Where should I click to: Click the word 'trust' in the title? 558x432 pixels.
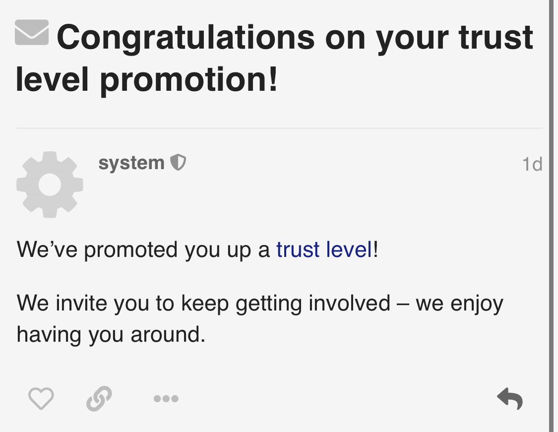[496, 37]
